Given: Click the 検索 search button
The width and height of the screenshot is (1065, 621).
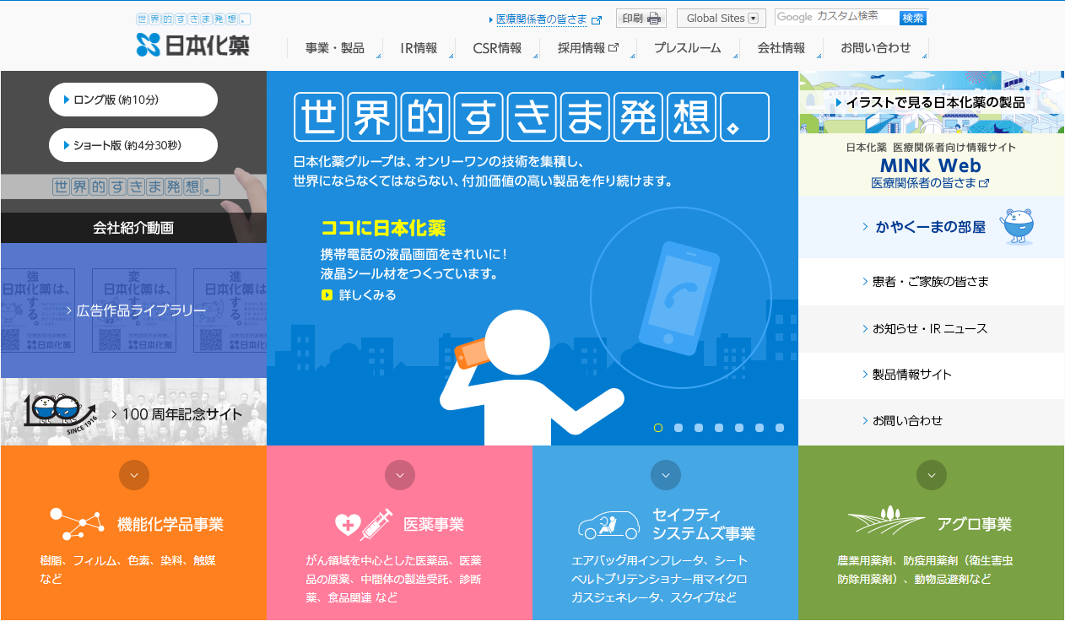Looking at the screenshot, I should tap(913, 18).
